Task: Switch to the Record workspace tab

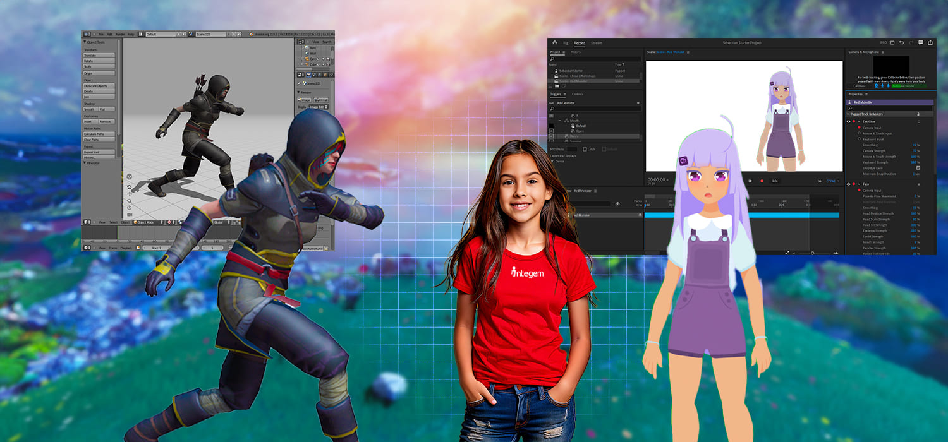Action: point(580,43)
